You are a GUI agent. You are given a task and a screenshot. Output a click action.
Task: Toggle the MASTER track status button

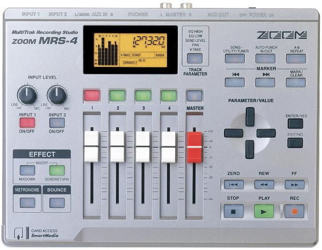click(194, 96)
